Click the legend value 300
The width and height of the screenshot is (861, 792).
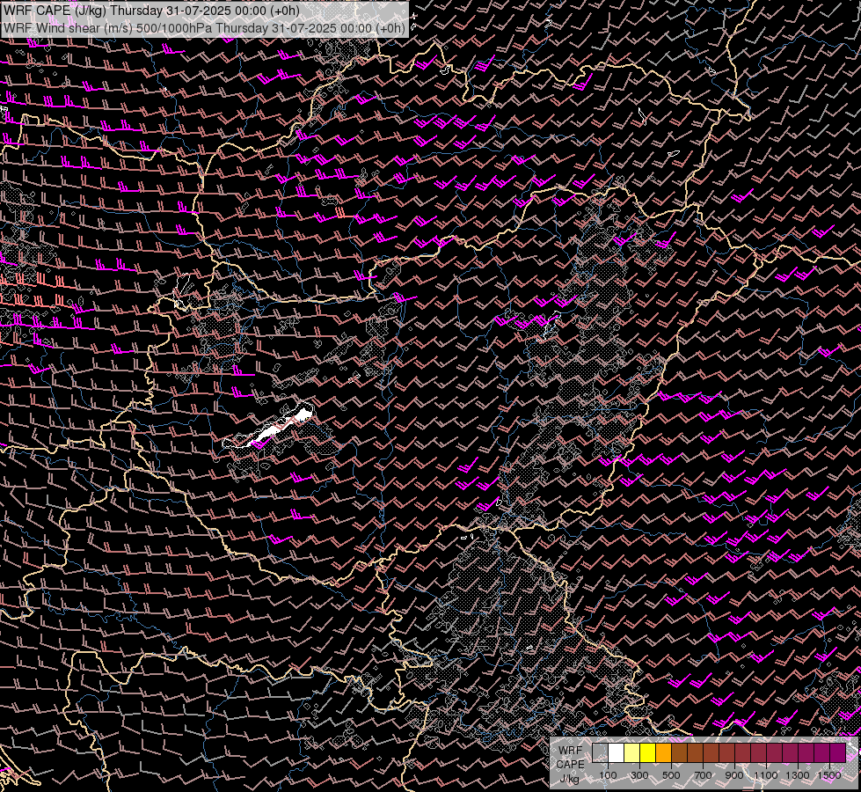(x=639, y=775)
